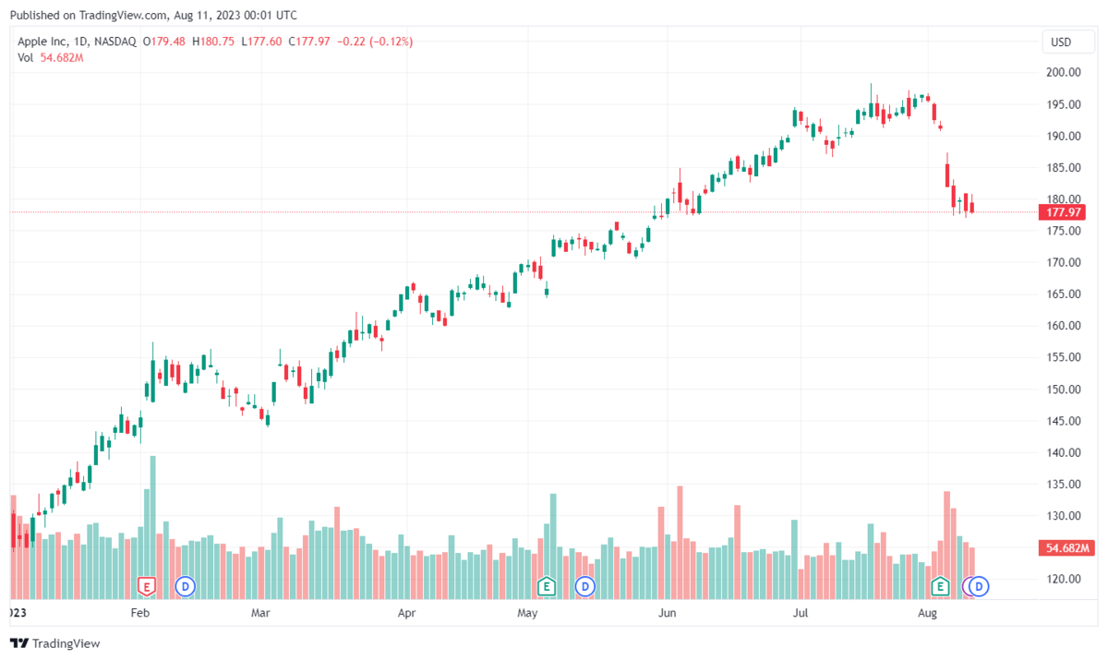Click the 165.00 price axis label
The image size is (1108, 660).
1064,294
